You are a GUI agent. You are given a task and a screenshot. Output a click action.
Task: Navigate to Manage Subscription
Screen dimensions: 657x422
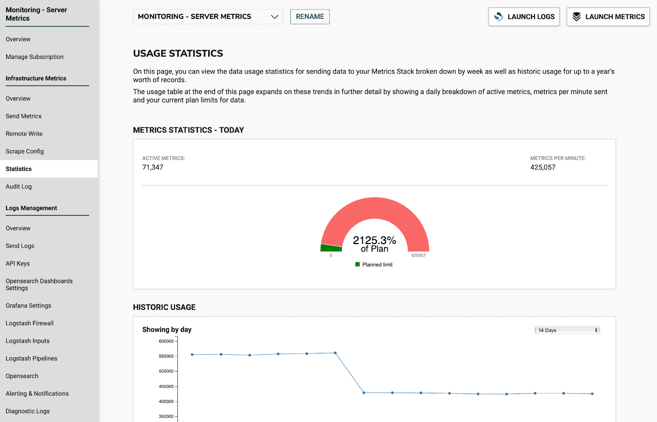(x=34, y=57)
